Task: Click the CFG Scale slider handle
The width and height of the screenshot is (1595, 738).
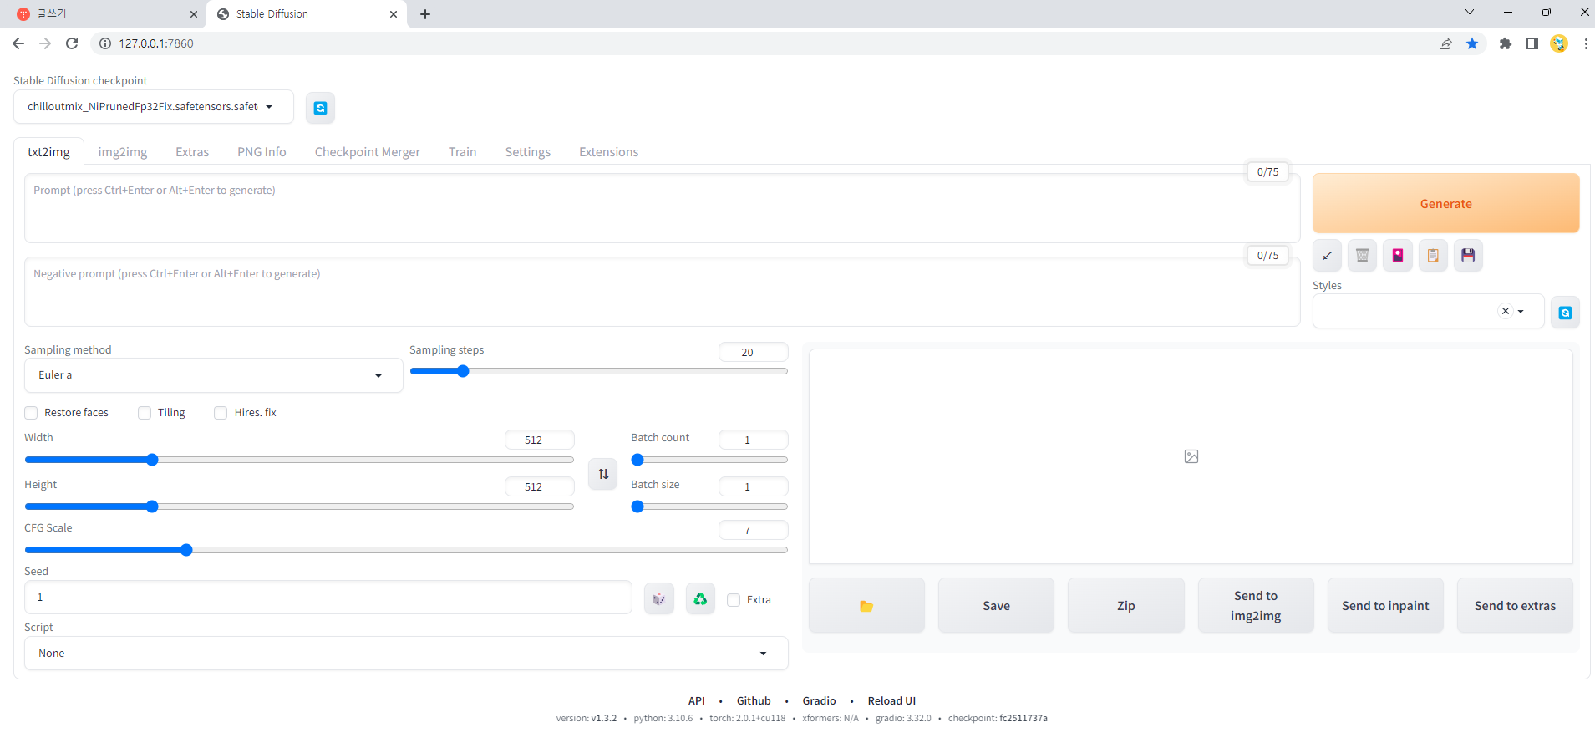Action: [x=186, y=550]
